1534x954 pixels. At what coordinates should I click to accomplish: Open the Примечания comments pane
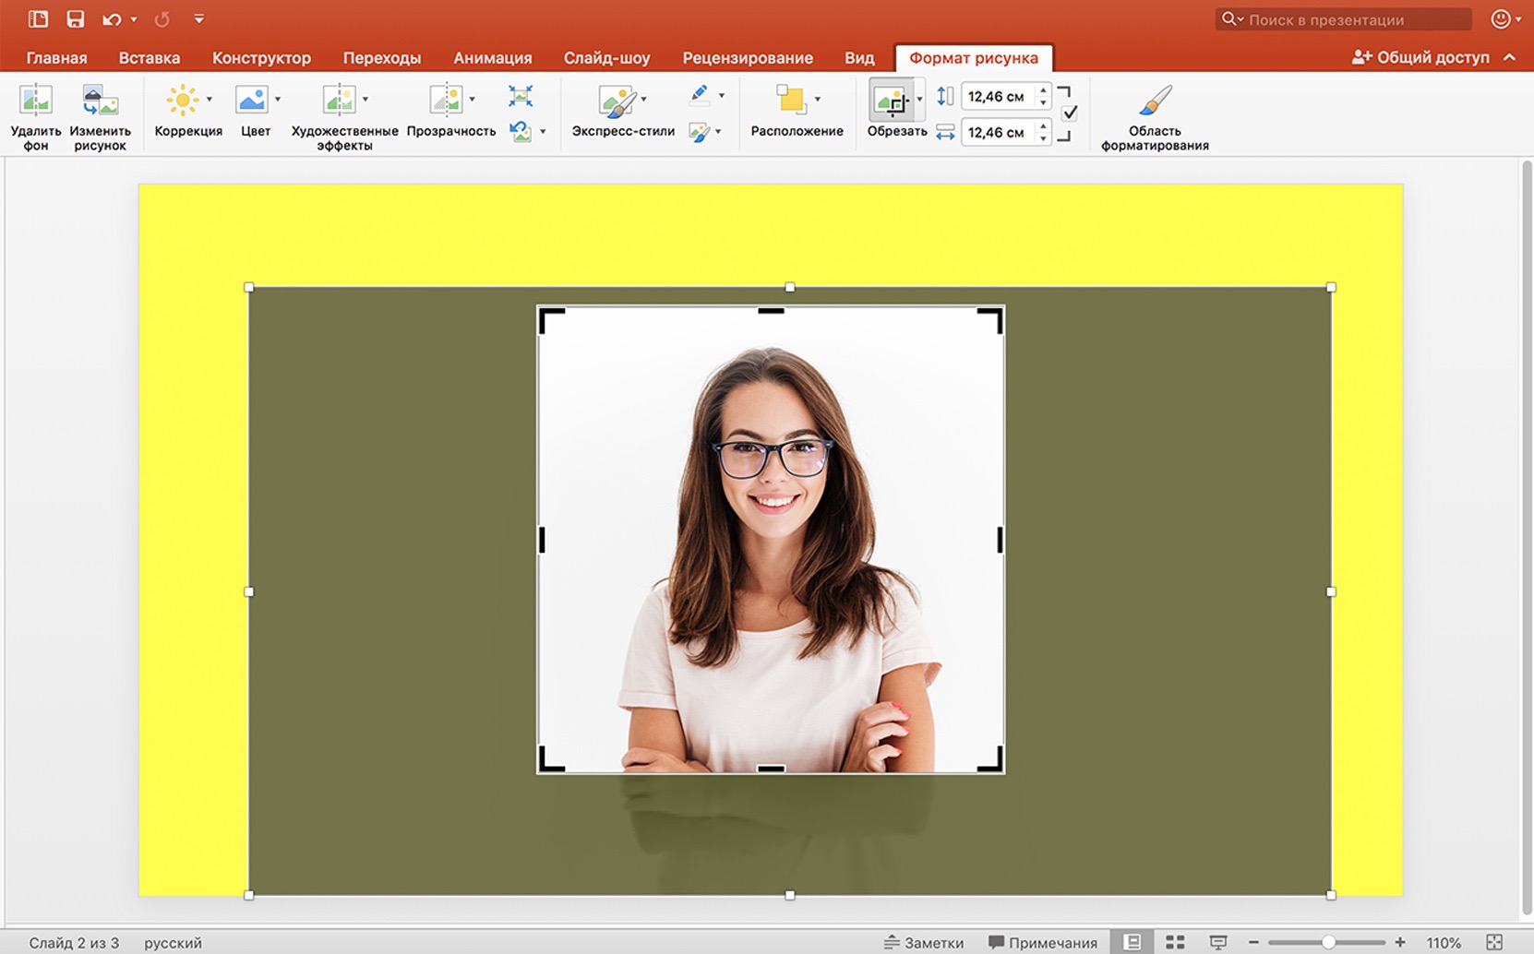(1043, 942)
